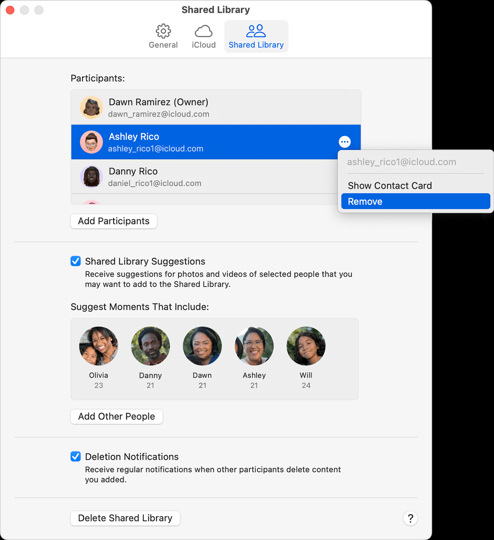Click the more options ellipsis for Ashley Rico
The height and width of the screenshot is (540, 494).
point(344,142)
